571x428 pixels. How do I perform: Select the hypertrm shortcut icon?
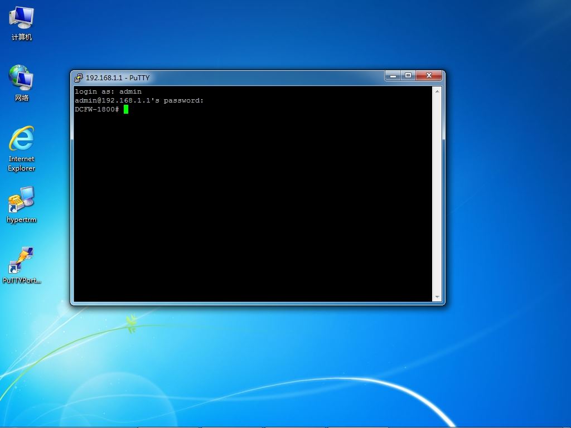point(22,205)
